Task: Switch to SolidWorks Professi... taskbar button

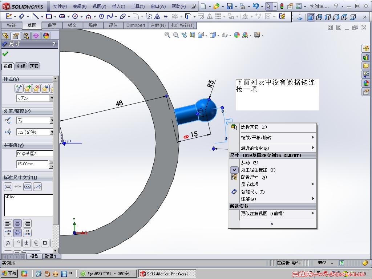Action: pyautogui.click(x=167, y=274)
